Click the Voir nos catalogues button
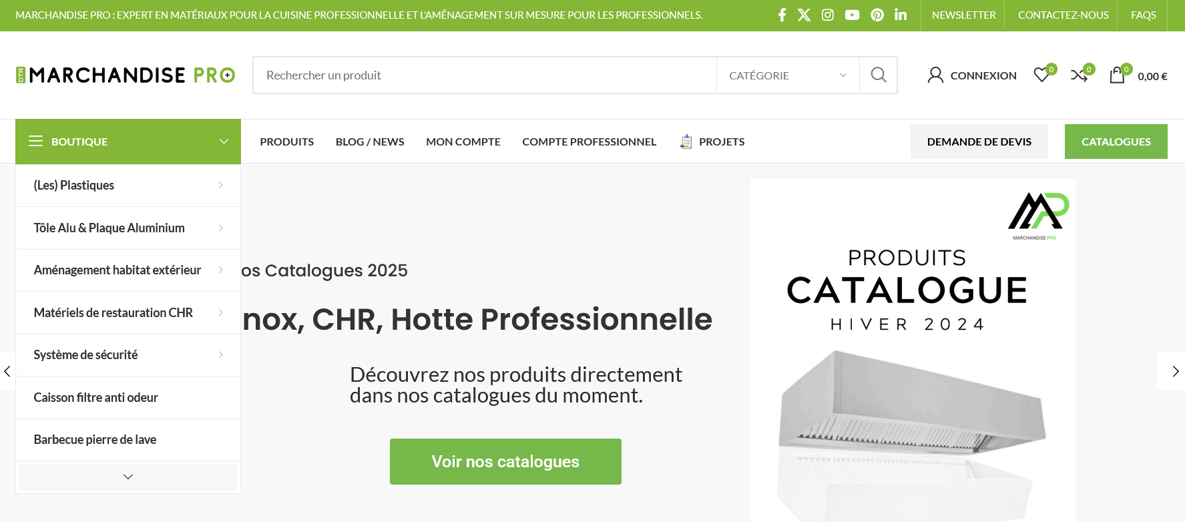The width and height of the screenshot is (1185, 522). click(505, 461)
